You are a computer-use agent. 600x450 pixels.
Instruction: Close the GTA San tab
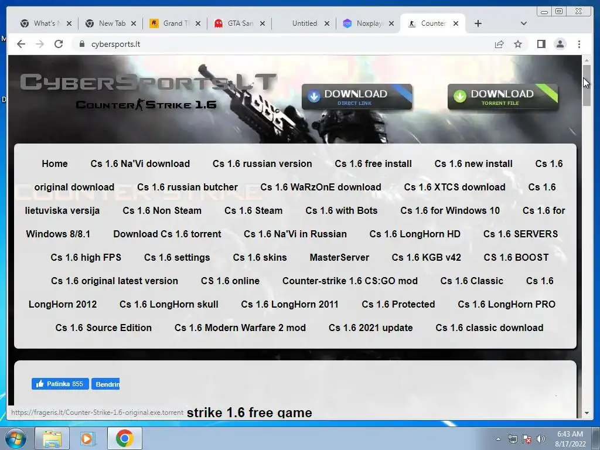(x=262, y=23)
